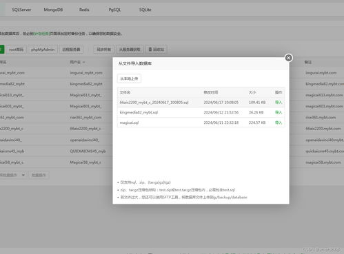Import kingmedia82_mybt.sql via its 导入 link
The image size is (344, 254).
click(x=279, y=112)
